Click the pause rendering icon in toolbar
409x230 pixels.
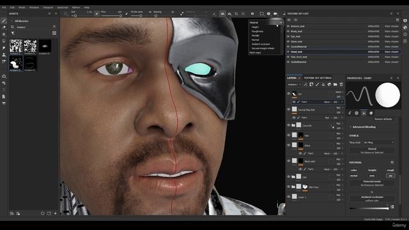tap(252, 13)
